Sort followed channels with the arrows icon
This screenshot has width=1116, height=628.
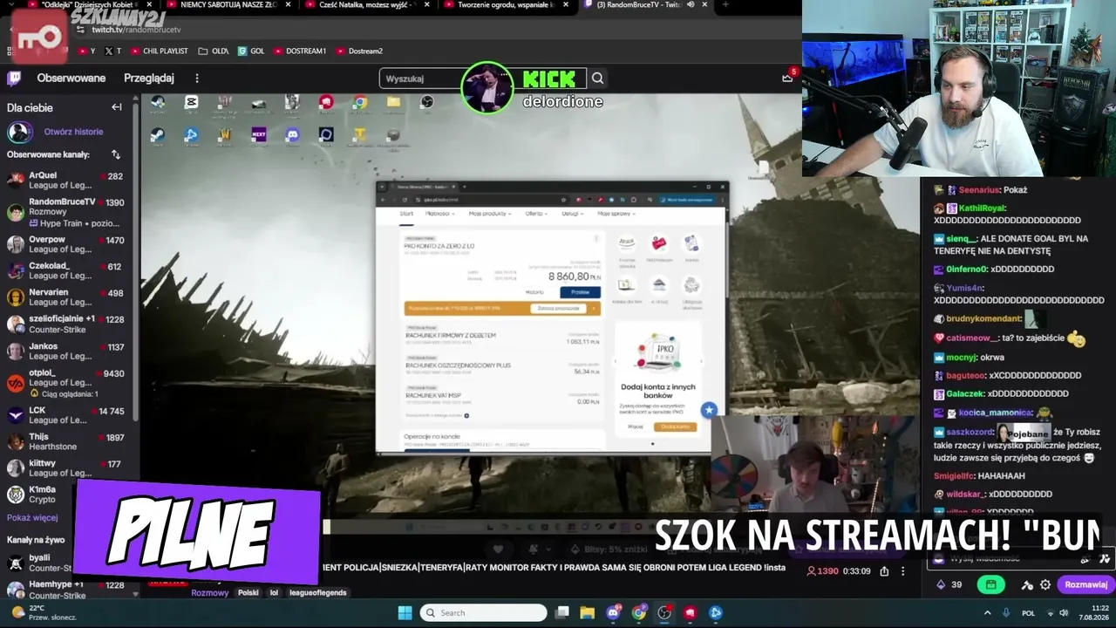116,154
